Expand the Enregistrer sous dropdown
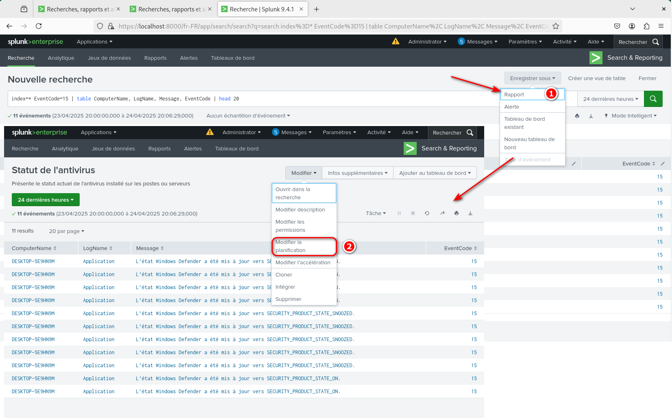The width and height of the screenshot is (672, 418). [x=533, y=78]
